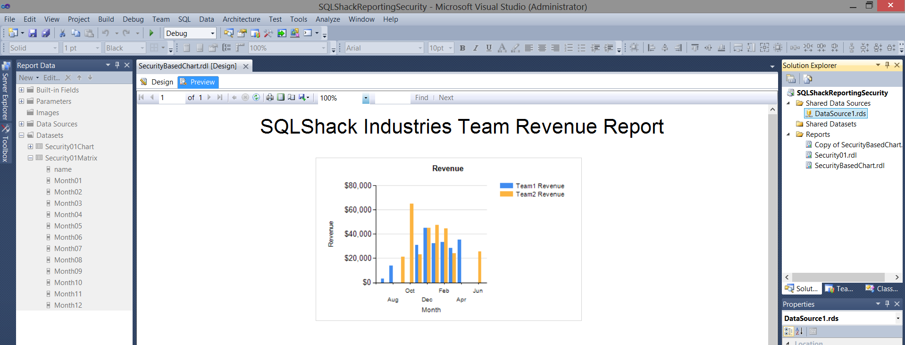Click the Save All toolbar icon
905x345 pixels.
tap(46, 33)
